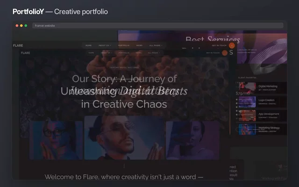Open the Logo Creation service thumbnail
This screenshot has width=299, height=187.
[x=247, y=102]
